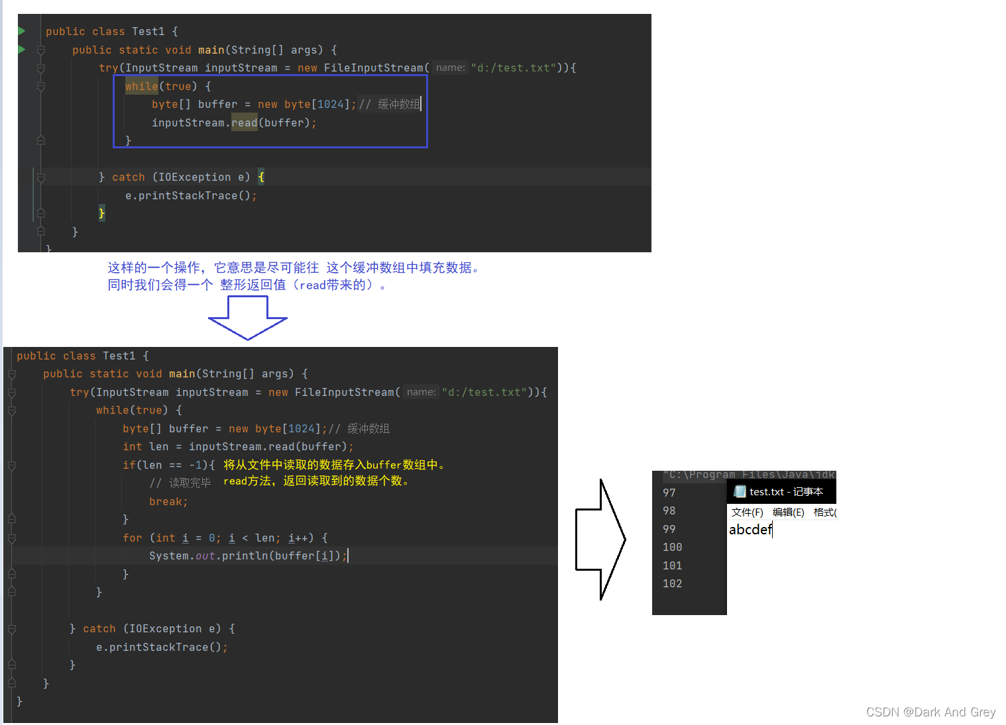Click the highlighted yellow brace after catch
The width and height of the screenshot is (1006, 725).
click(x=261, y=177)
